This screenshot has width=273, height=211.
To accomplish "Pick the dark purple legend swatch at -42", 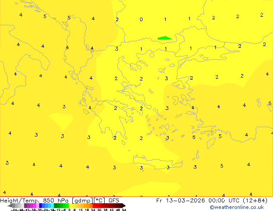I will click(x=25, y=205).
